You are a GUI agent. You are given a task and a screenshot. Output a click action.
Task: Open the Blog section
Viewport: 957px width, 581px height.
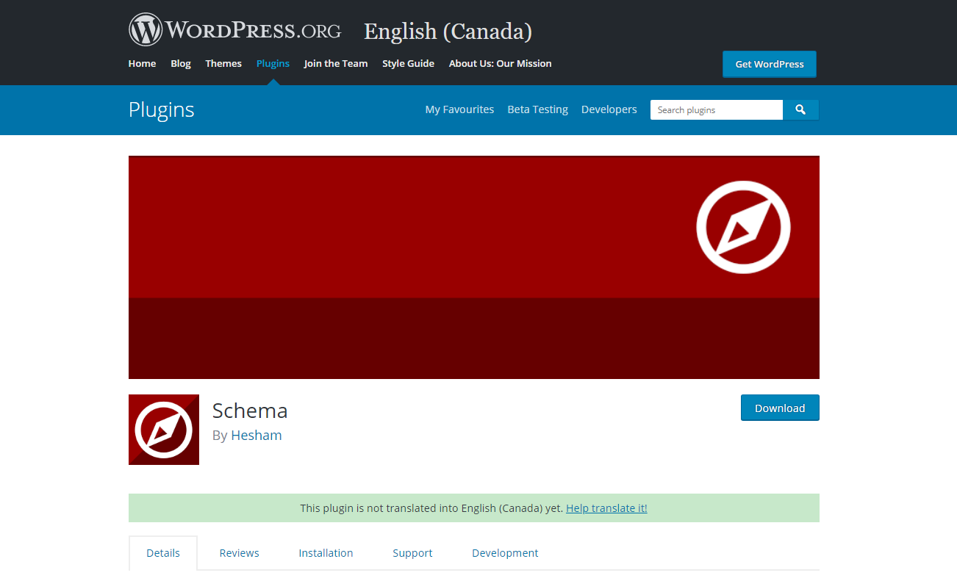(x=180, y=63)
